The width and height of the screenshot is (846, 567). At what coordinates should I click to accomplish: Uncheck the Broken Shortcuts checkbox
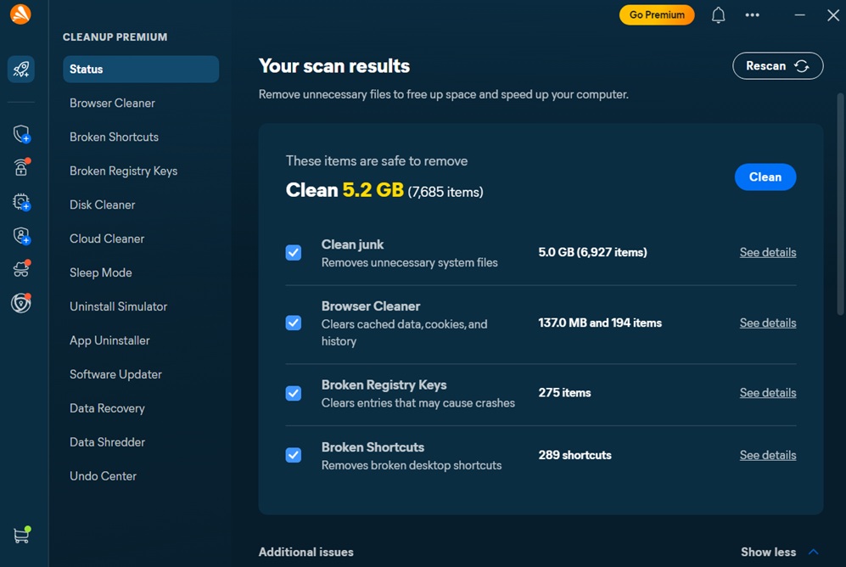pyautogui.click(x=294, y=455)
